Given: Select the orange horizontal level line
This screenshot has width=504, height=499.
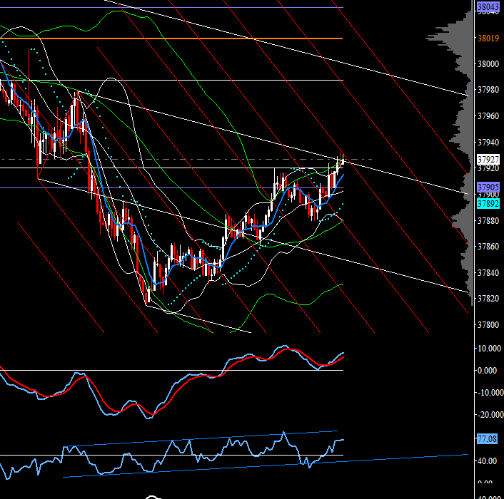Looking at the screenshot, I should [171, 38].
